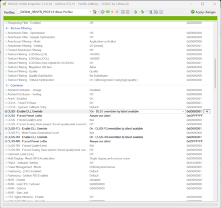
Task: Click the filter icon for customized settings only
Action: click(150, 12)
